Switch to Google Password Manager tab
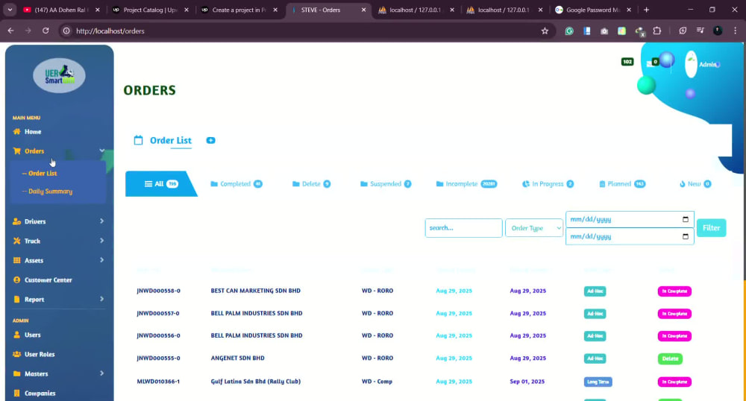 pyautogui.click(x=594, y=10)
